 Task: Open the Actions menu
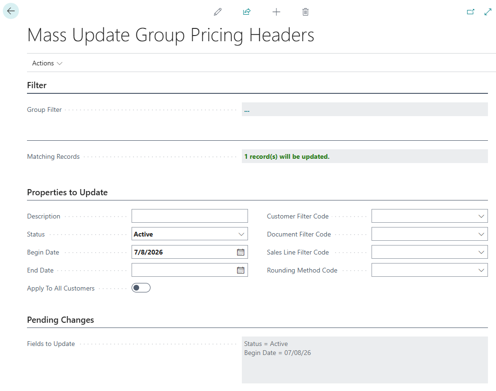coord(47,64)
